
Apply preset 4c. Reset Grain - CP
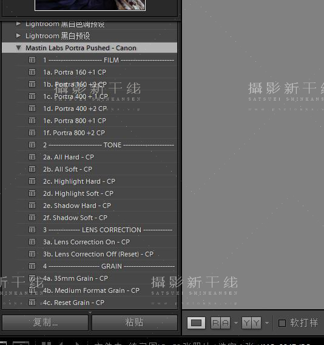coord(74,303)
